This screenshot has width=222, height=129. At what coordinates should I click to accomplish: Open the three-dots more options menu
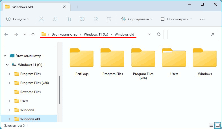coord(202,19)
